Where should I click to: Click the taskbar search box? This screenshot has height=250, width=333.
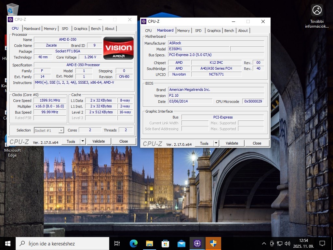(62, 243)
